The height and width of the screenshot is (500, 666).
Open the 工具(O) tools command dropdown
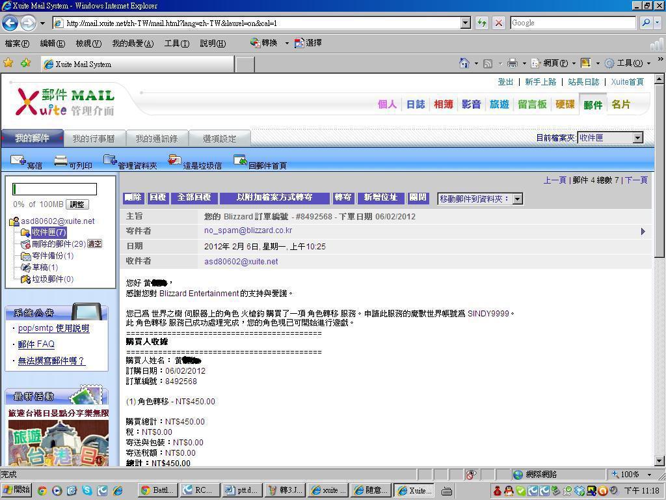pyautogui.click(x=648, y=63)
